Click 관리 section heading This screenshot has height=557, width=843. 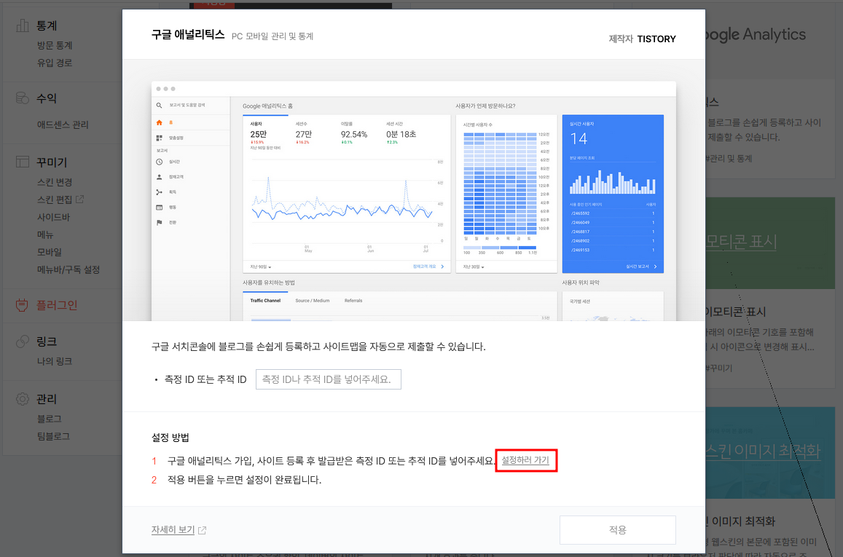coord(46,398)
